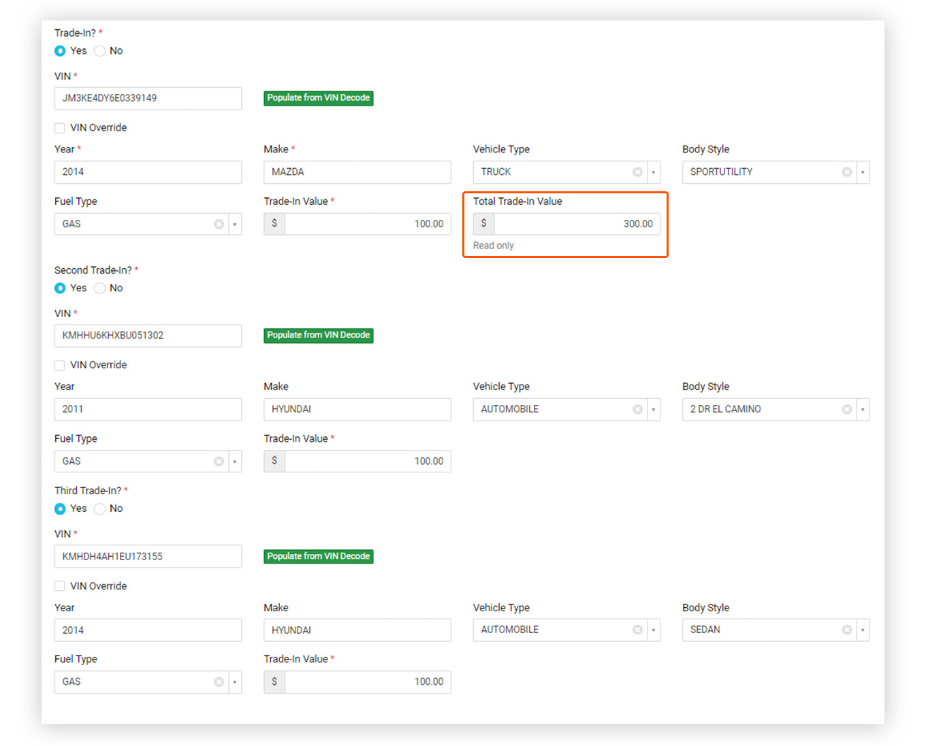The image size is (926, 746).
Task: Clear first trade-in GAS fuel type
Action: (219, 224)
